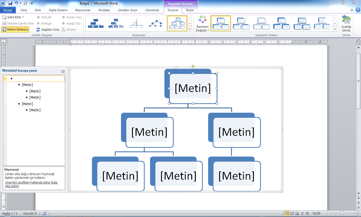Select the first organization chart layout thumbnail
The image size is (361, 217).
coord(96,23)
